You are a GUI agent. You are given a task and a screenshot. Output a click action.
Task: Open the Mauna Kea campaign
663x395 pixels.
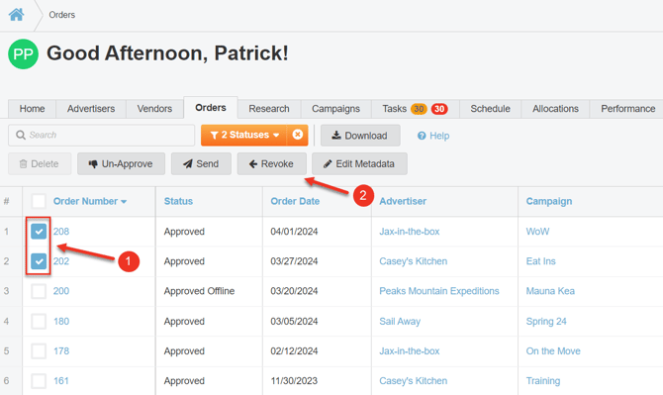(550, 291)
